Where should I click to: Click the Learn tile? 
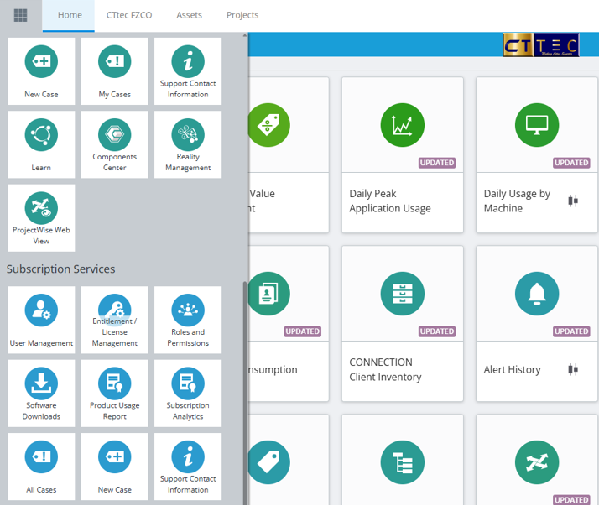(41, 144)
